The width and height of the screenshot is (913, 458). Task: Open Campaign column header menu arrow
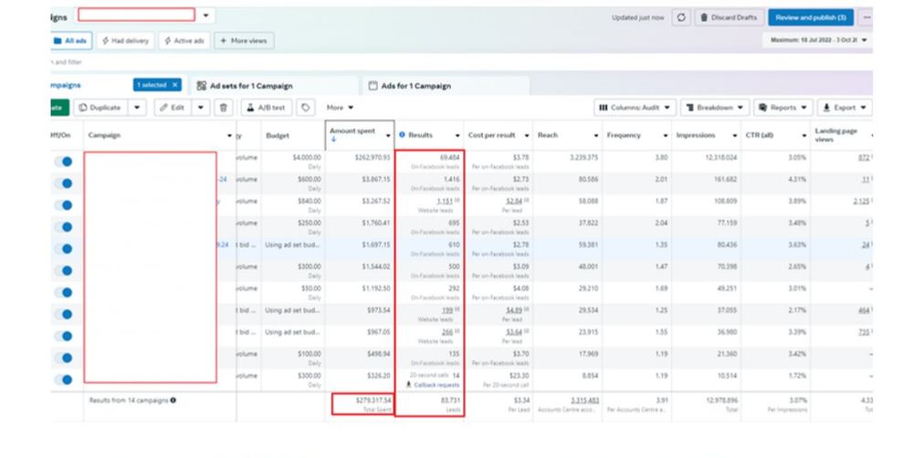(229, 136)
